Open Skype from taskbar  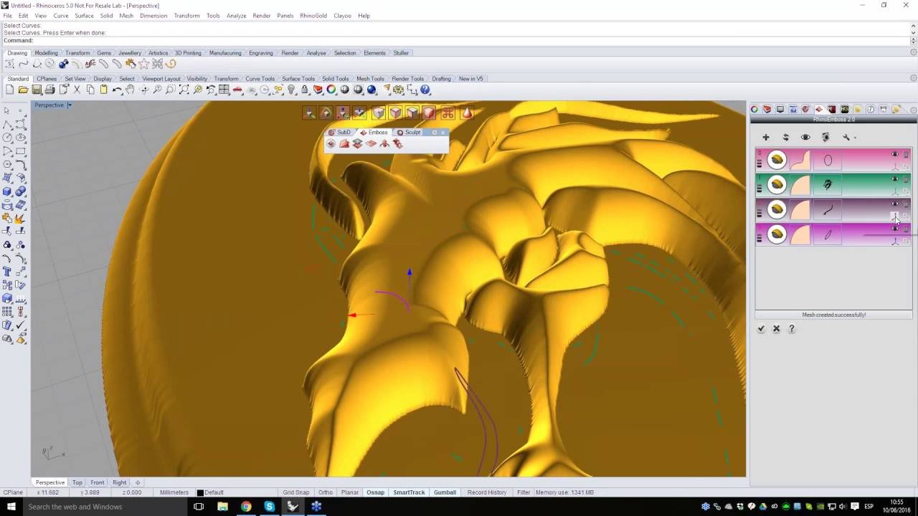(269, 507)
